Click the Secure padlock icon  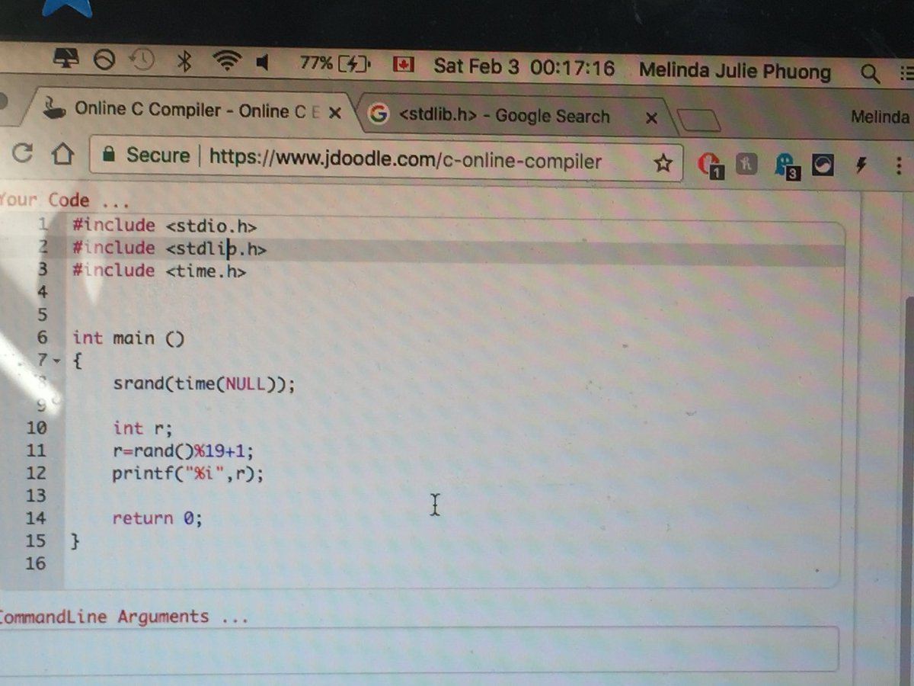pyautogui.click(x=109, y=155)
